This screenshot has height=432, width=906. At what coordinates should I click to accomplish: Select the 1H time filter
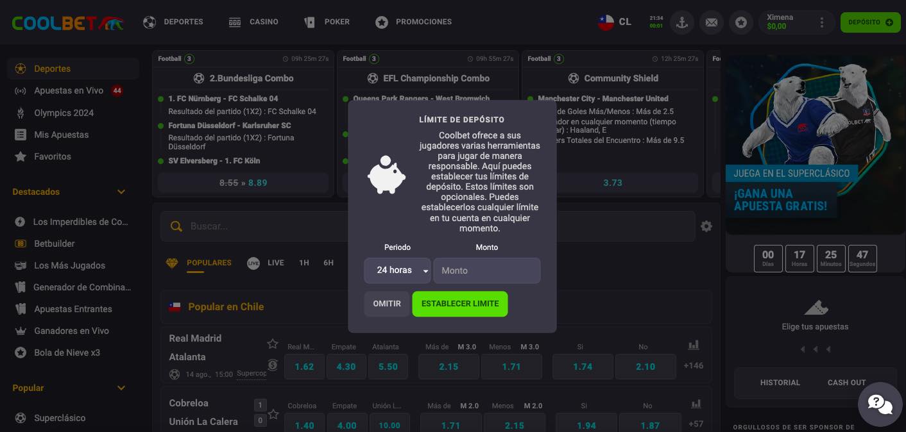304,263
